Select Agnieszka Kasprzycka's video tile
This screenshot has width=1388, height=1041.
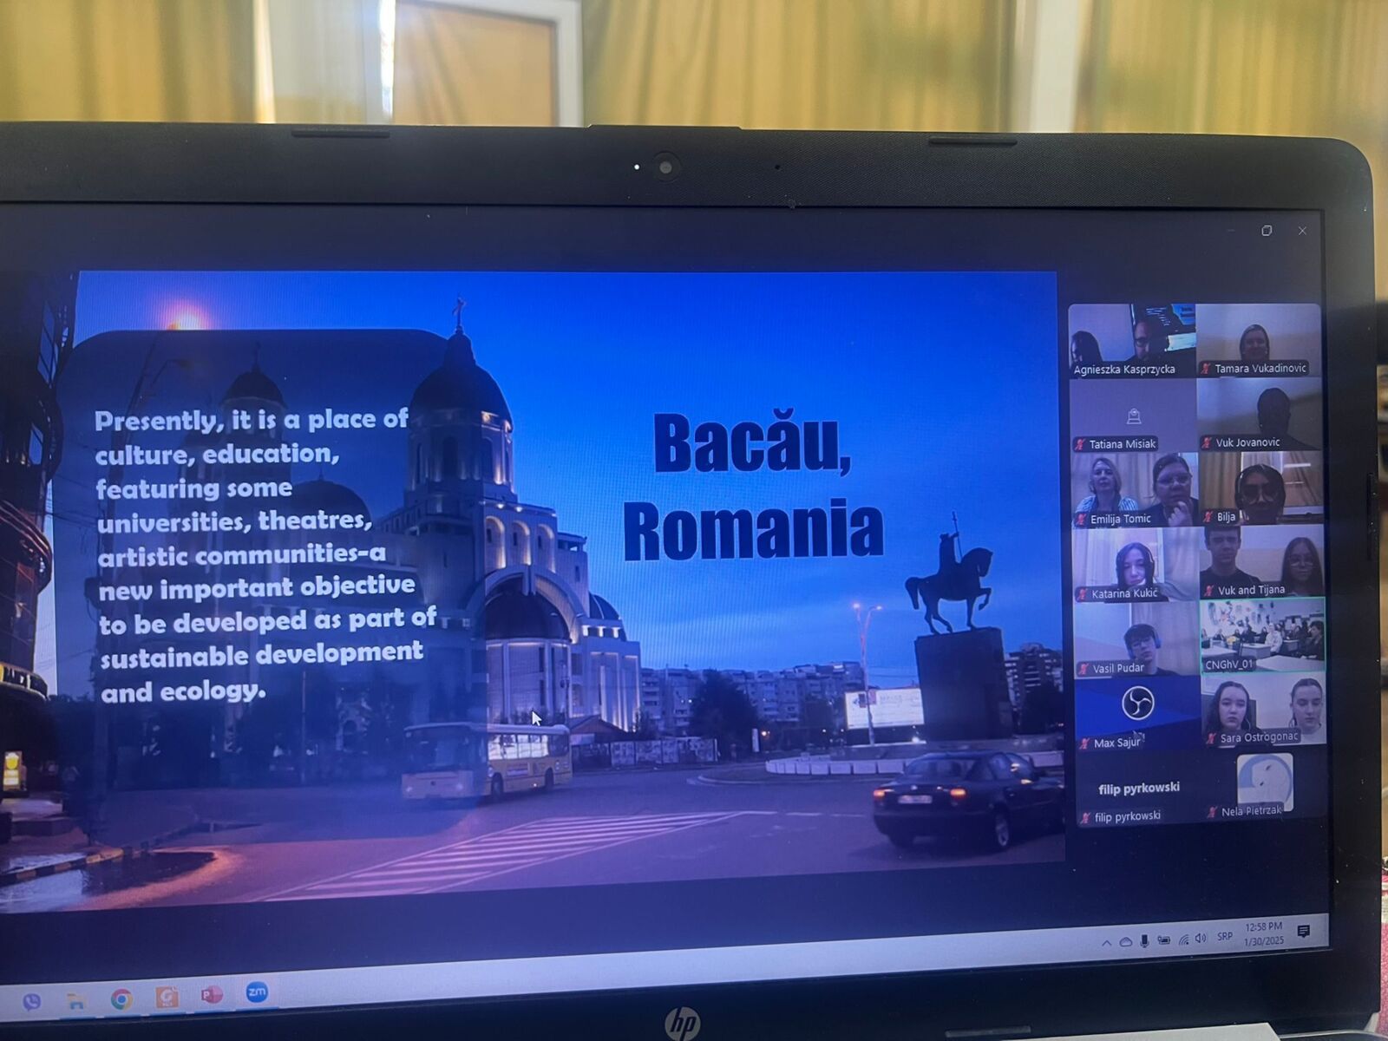1132,341
